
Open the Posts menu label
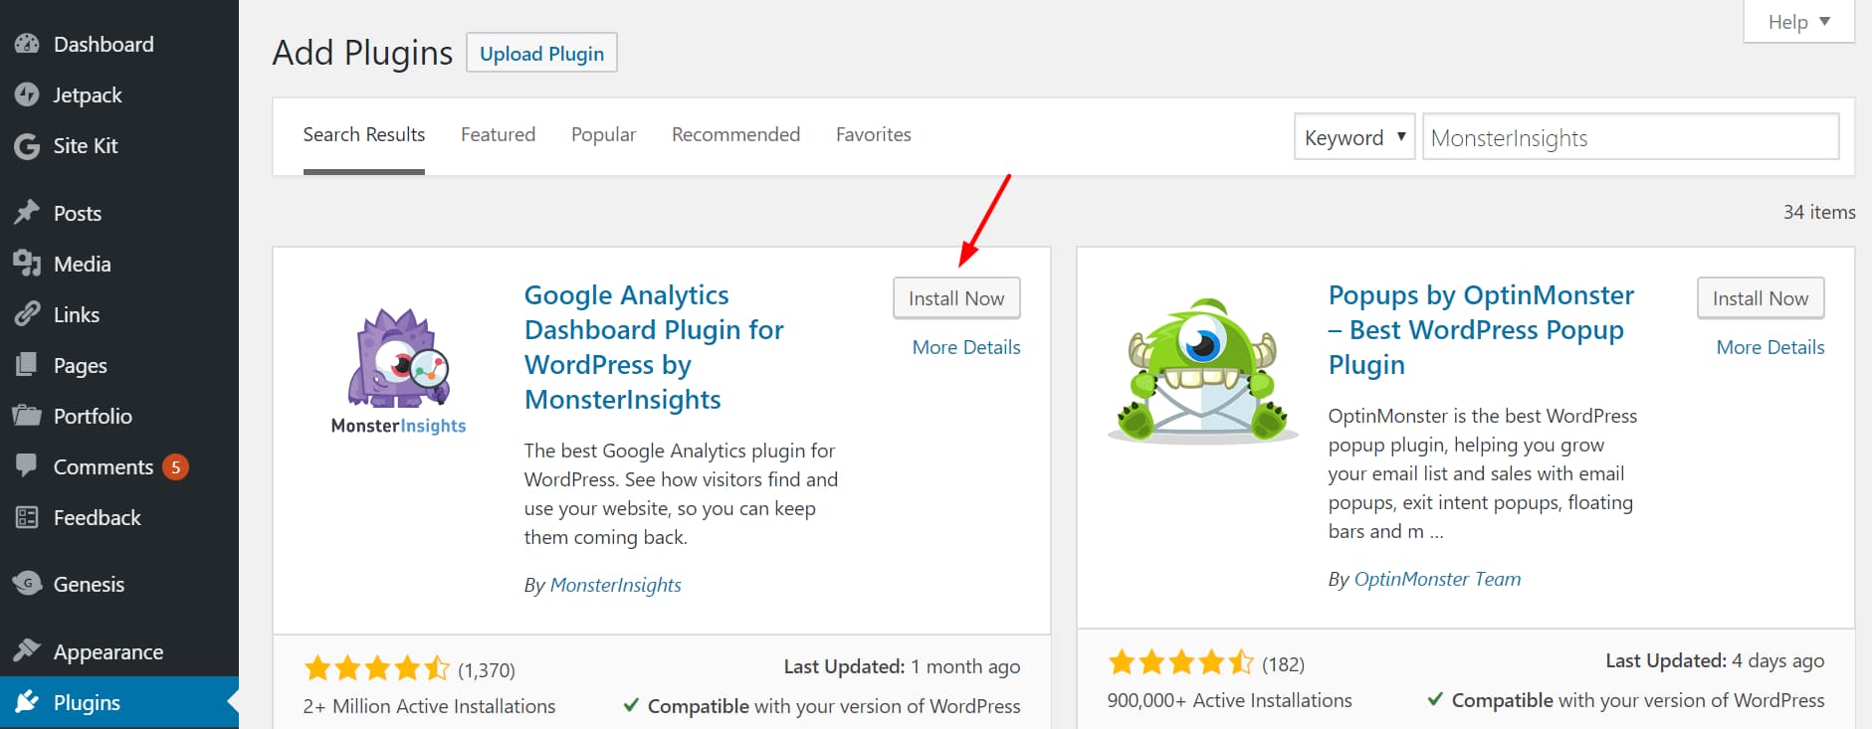[78, 213]
